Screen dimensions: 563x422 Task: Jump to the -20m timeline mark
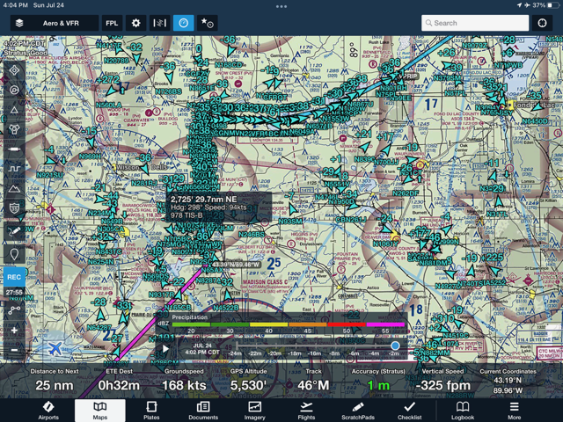point(275,353)
